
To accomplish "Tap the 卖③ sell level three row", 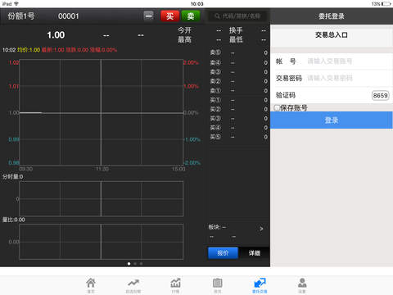I will pos(238,72).
